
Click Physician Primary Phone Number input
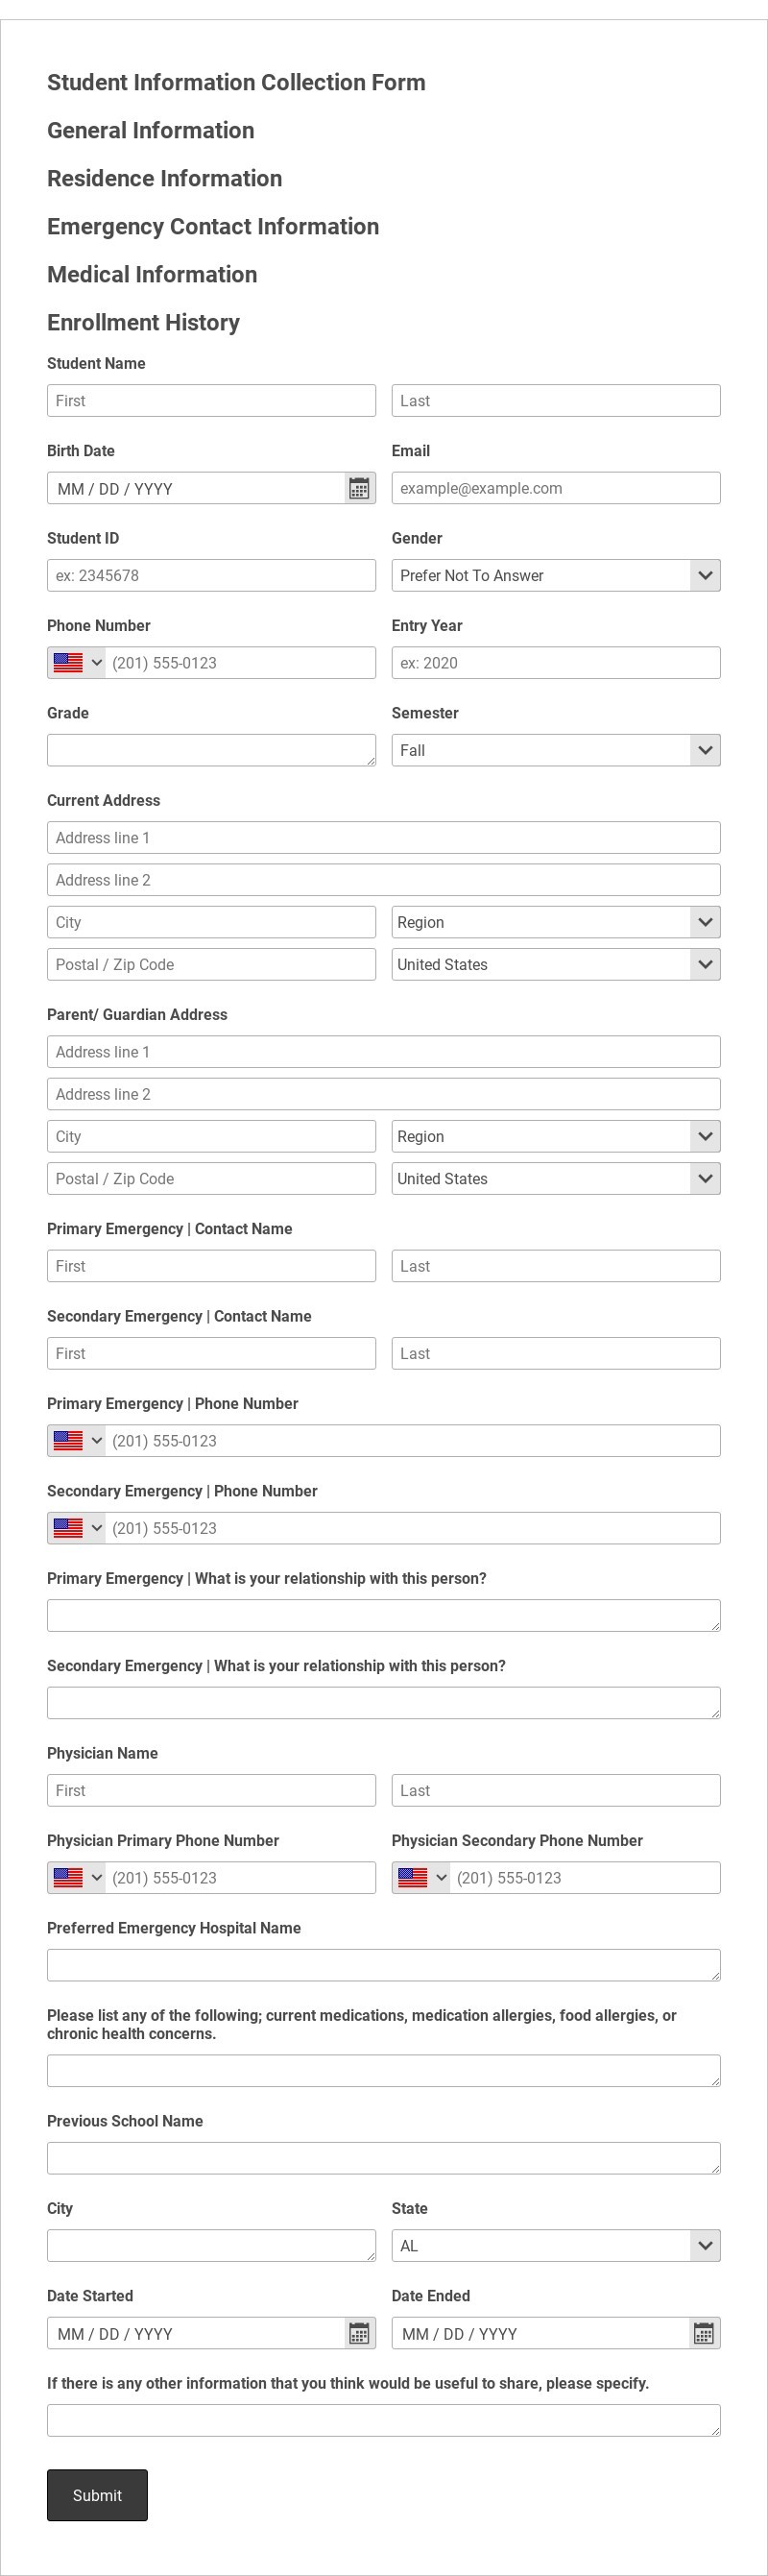240,1878
